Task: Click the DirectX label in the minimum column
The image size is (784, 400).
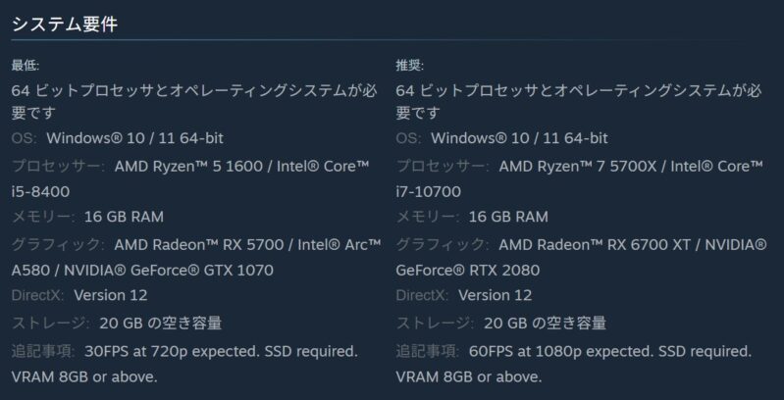Action: (x=37, y=295)
